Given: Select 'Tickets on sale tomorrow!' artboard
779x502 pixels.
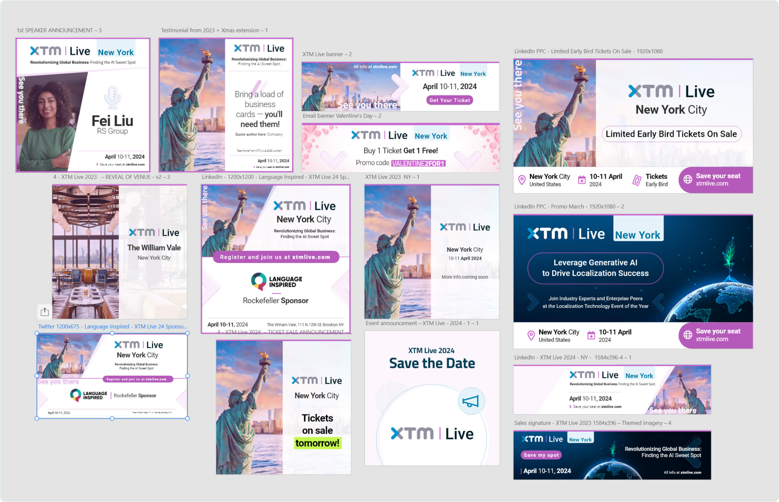Looking at the screenshot, I should (283, 407).
